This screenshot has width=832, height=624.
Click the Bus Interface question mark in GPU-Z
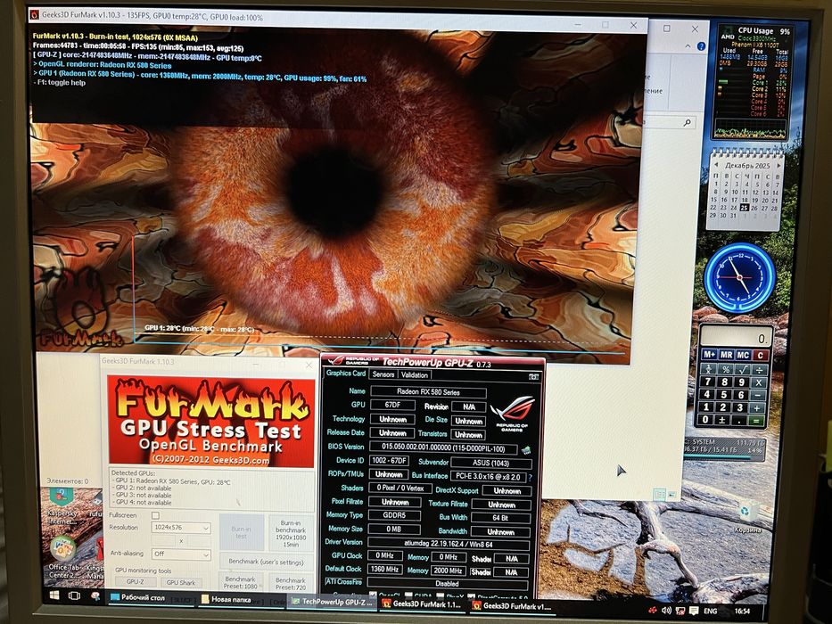[530, 477]
